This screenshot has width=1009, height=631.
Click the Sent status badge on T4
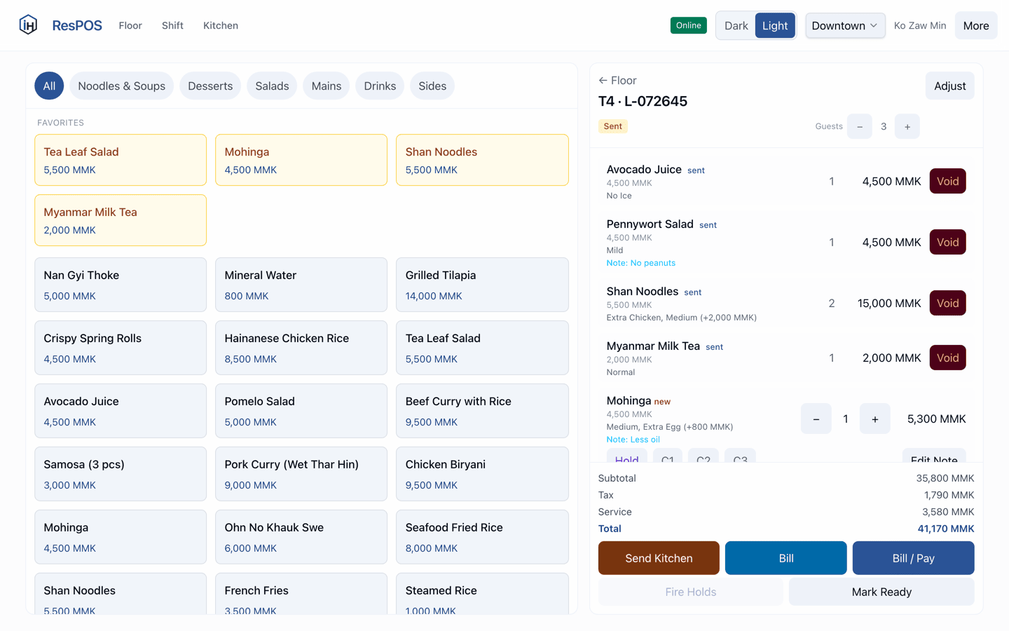613,126
